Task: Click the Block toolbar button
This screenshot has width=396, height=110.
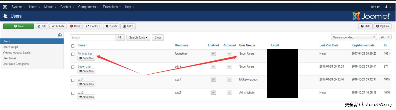Action: click(75, 26)
